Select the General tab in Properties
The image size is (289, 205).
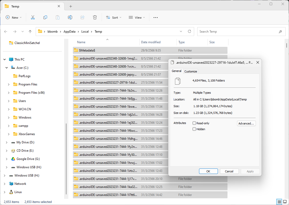[177, 71]
